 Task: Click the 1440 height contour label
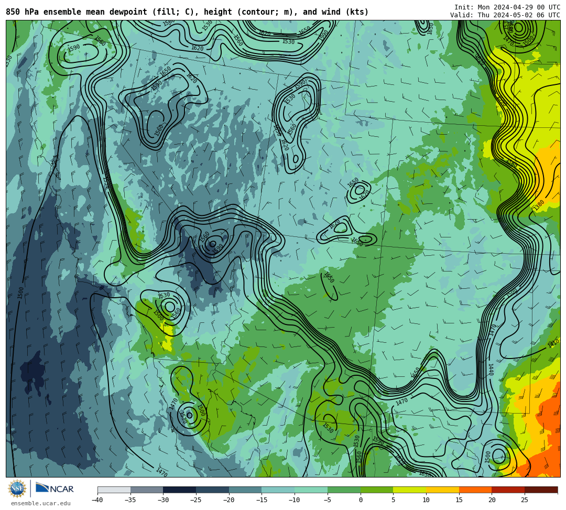[x=491, y=370]
